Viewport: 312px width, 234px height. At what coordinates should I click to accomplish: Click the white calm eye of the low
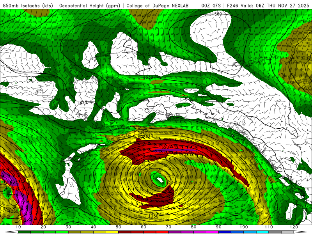coord(160,180)
